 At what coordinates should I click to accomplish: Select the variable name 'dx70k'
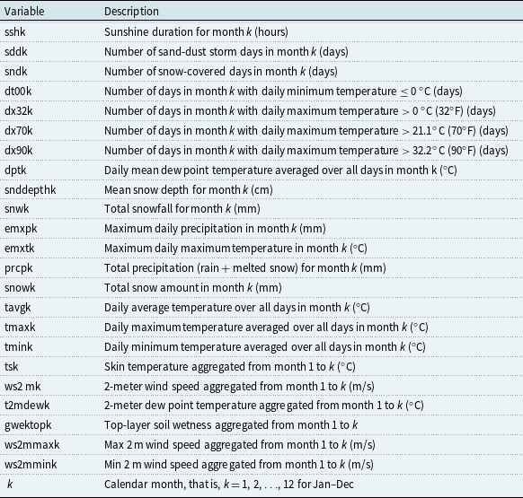click(x=19, y=131)
